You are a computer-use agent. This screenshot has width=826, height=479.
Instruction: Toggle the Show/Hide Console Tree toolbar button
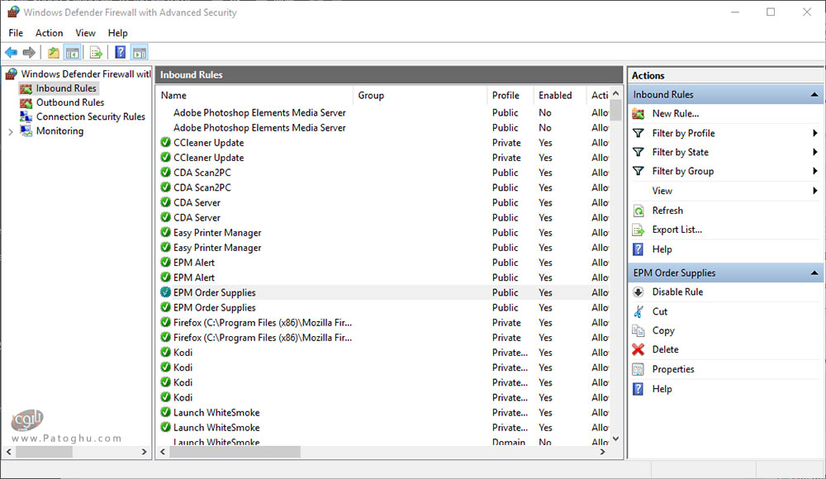tap(72, 52)
